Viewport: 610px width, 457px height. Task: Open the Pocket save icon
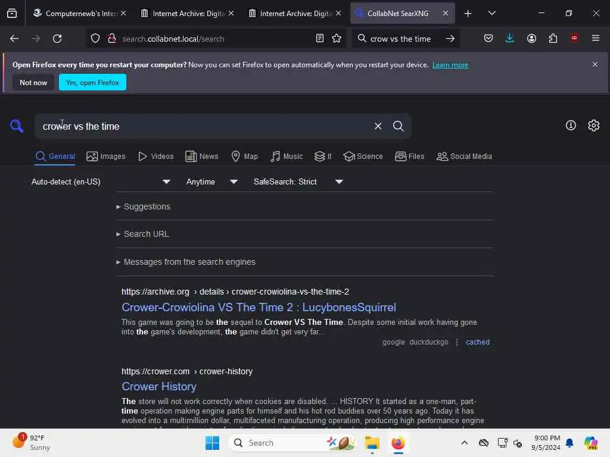pyautogui.click(x=488, y=38)
